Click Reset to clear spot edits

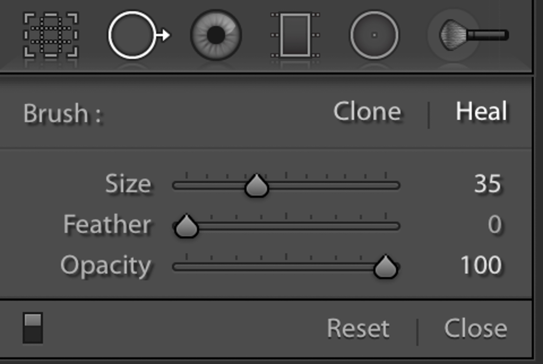358,328
